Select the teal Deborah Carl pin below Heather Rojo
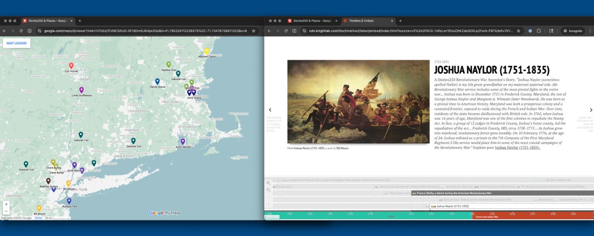 pyautogui.click(x=178, y=74)
